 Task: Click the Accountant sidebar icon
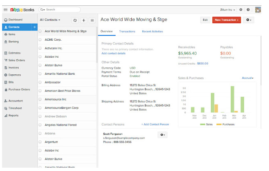(x=6, y=101)
